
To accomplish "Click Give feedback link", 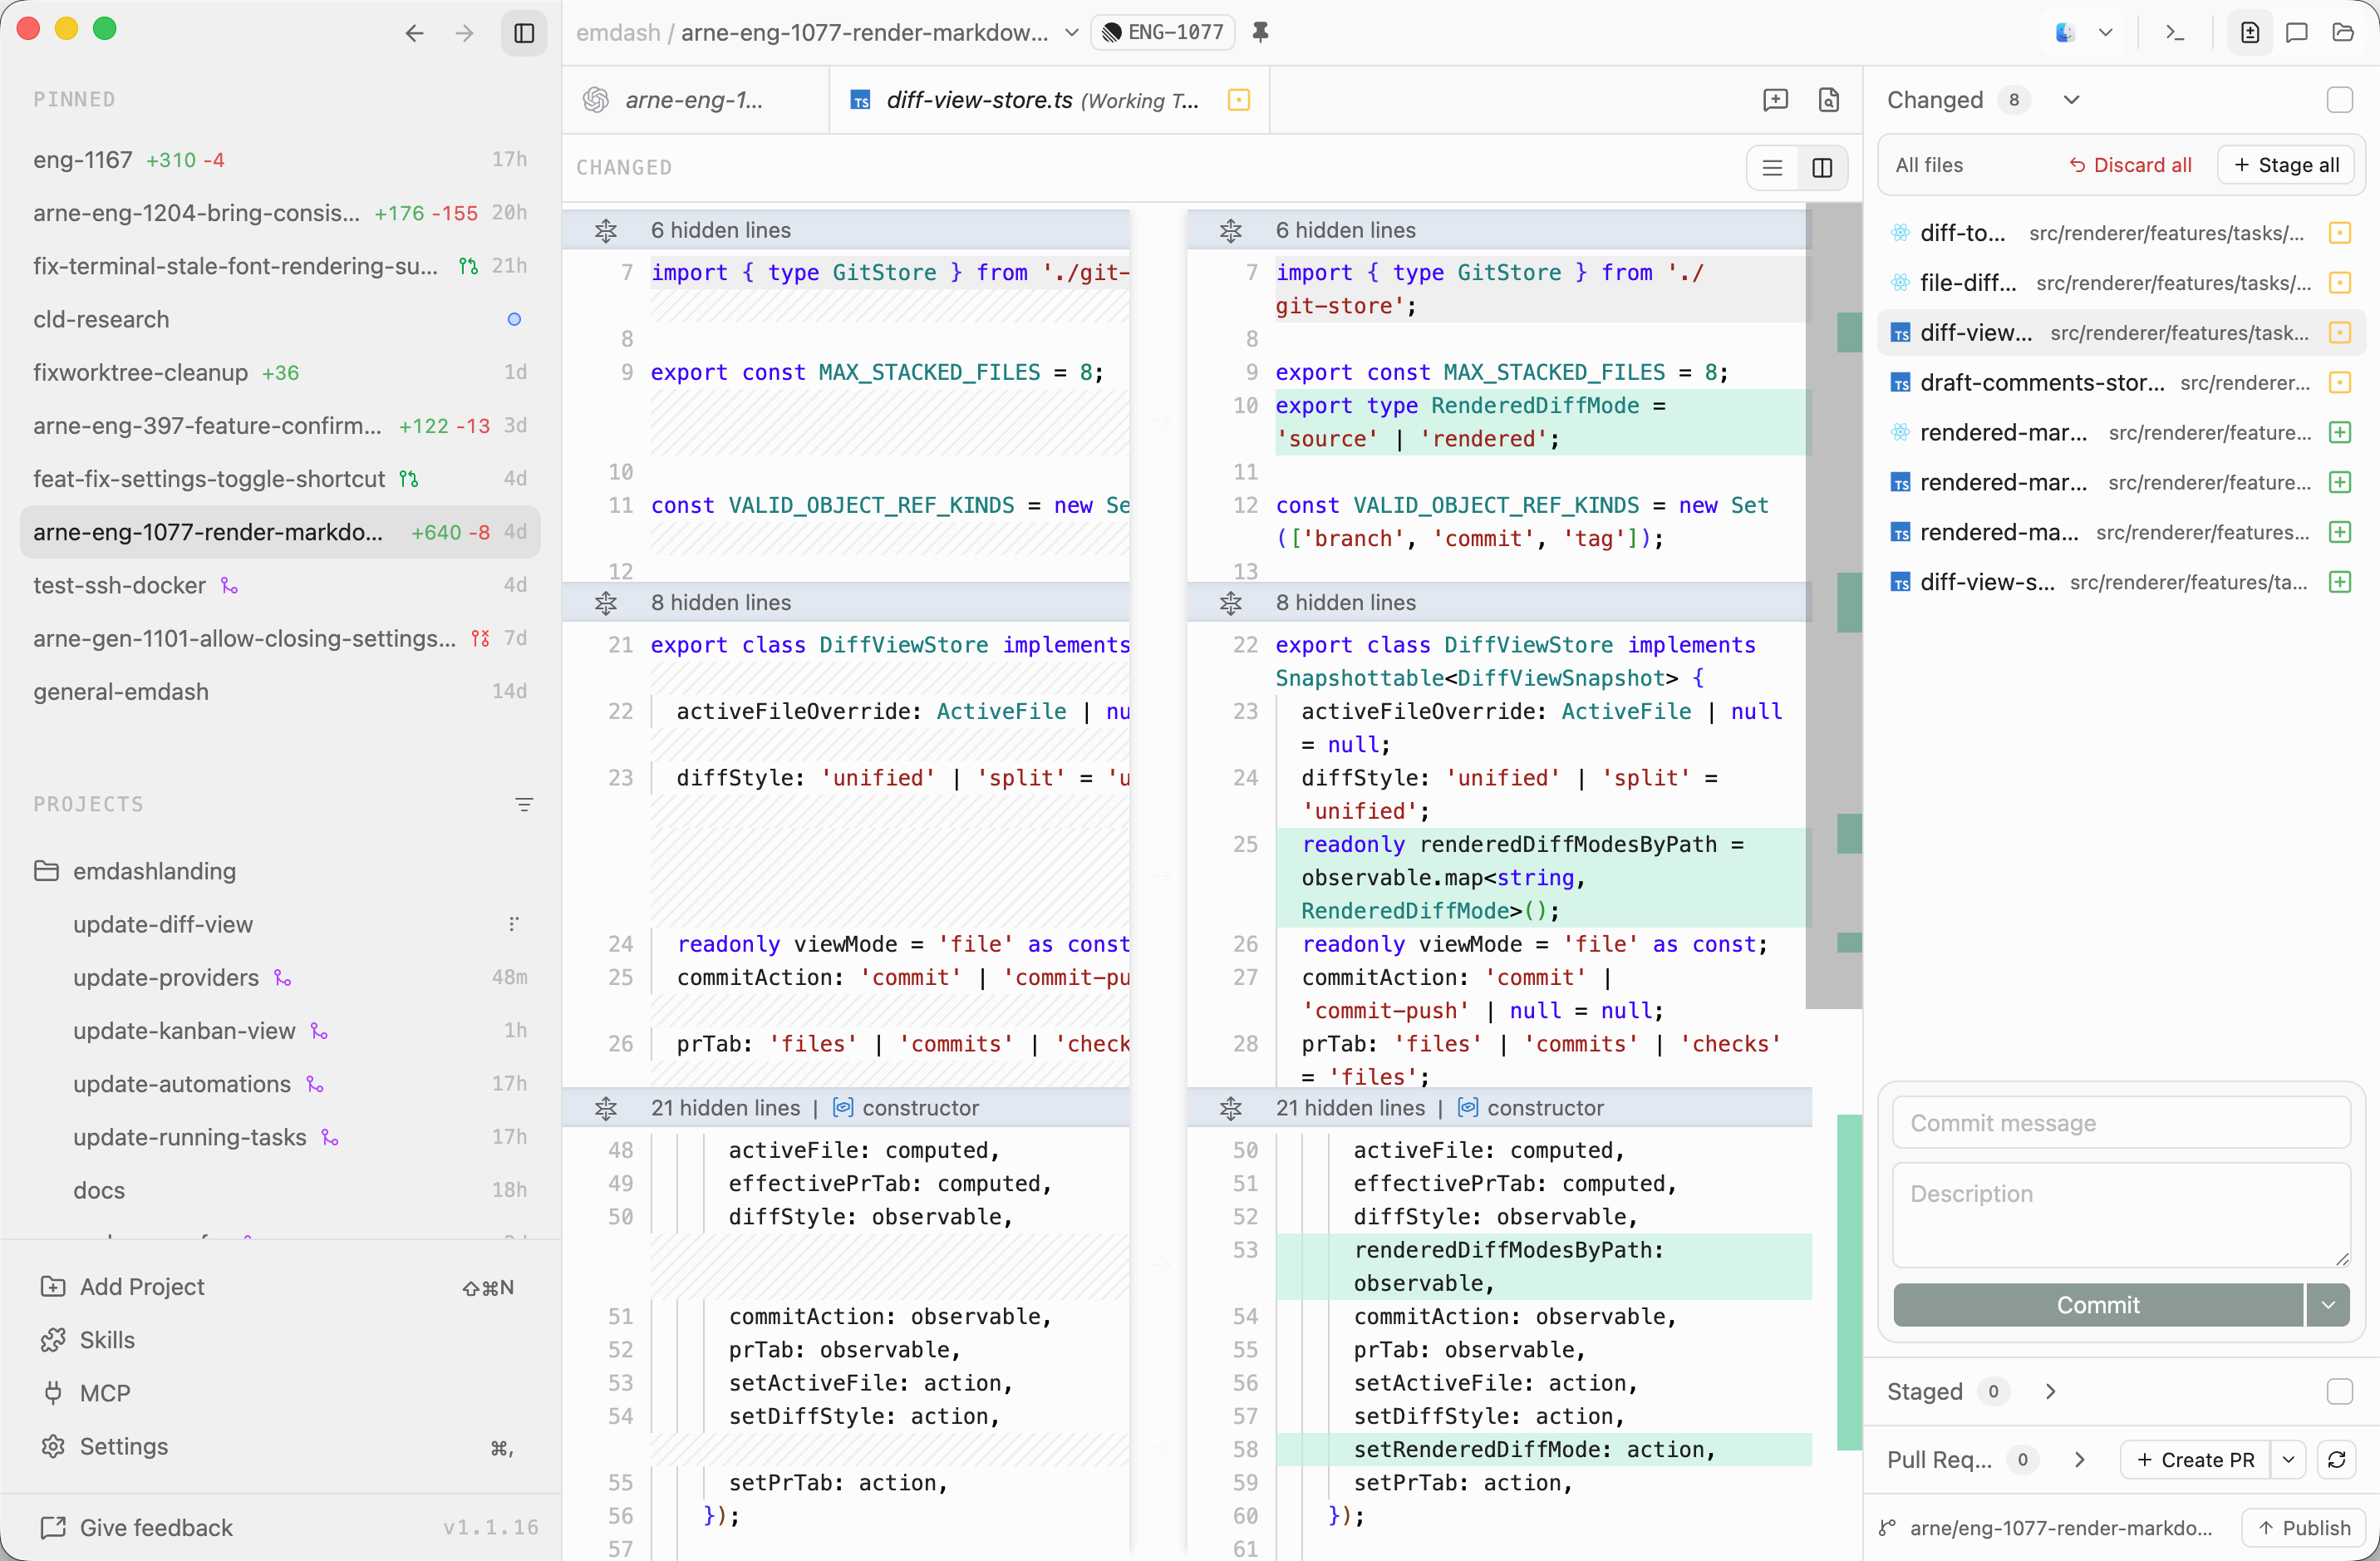I will [137, 1527].
